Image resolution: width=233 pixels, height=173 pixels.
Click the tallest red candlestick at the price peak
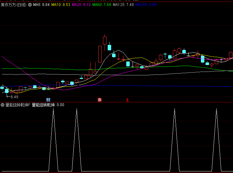(100, 54)
